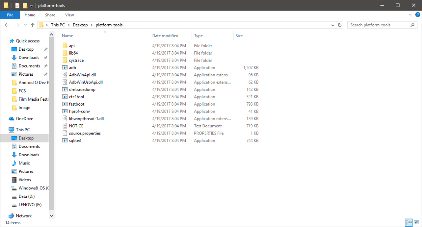The height and width of the screenshot is (227, 422).
Task: Click the Videos filmstrip icon in the sidebar
Action: (x=14, y=180)
